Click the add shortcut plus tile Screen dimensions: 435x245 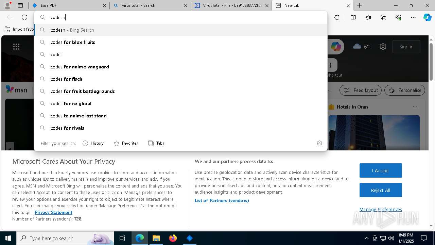(x=330, y=65)
